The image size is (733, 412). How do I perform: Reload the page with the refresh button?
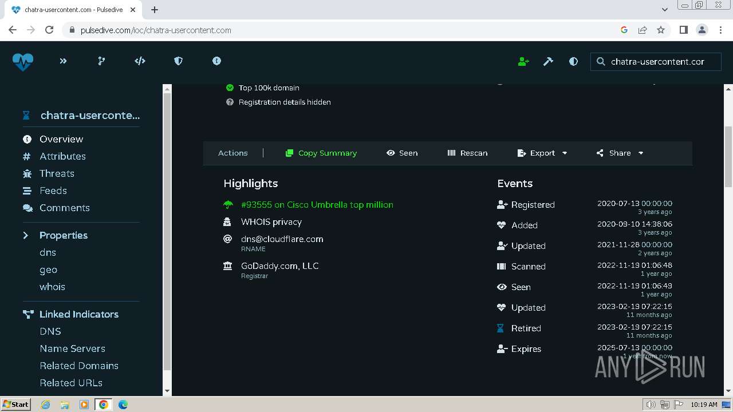pos(49,30)
